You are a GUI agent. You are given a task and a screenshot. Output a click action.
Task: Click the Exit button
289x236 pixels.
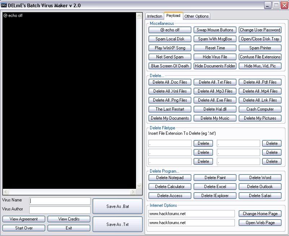click(x=69, y=228)
